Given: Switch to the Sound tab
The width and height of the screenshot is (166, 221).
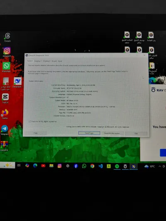Looking at the screenshot, I should click(x=54, y=61).
